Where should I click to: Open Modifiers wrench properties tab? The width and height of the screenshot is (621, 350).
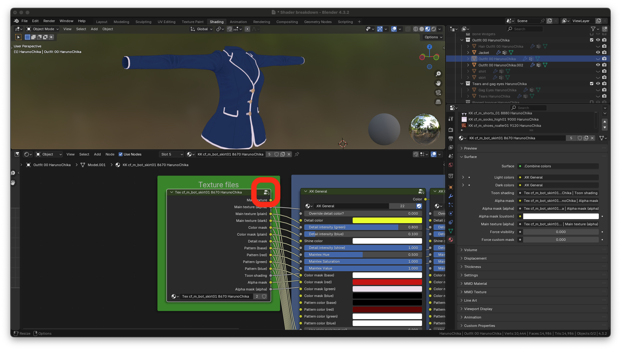tap(450, 196)
